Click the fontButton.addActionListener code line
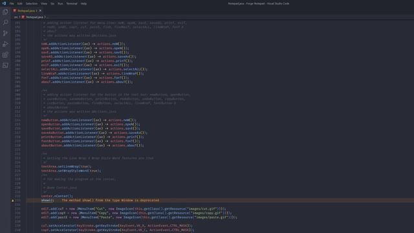414x233 pixels. 91,141
